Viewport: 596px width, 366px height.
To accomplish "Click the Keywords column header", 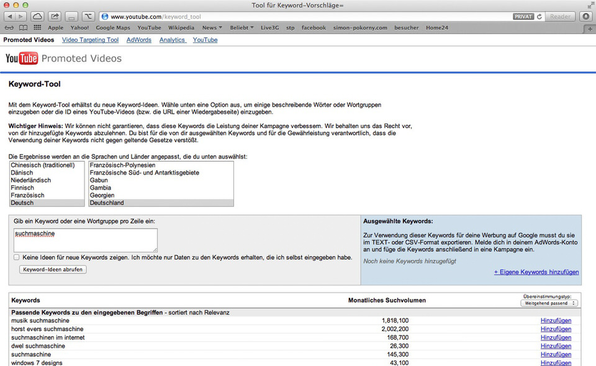I will [25, 300].
